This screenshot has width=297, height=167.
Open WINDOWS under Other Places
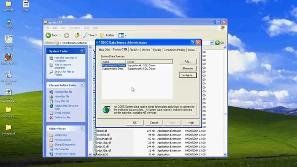[61, 135]
